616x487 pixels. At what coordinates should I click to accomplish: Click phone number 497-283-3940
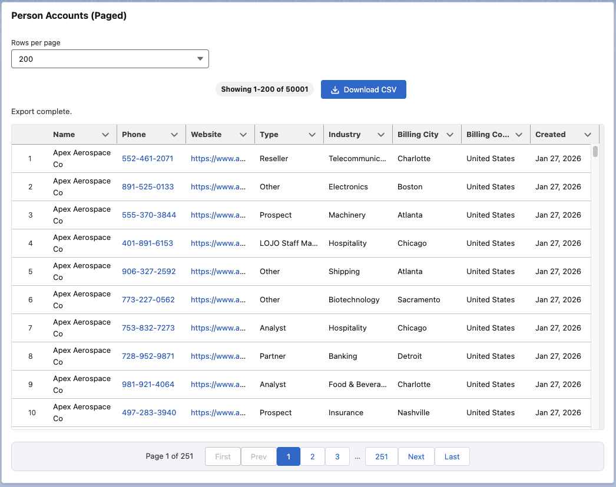(148, 413)
